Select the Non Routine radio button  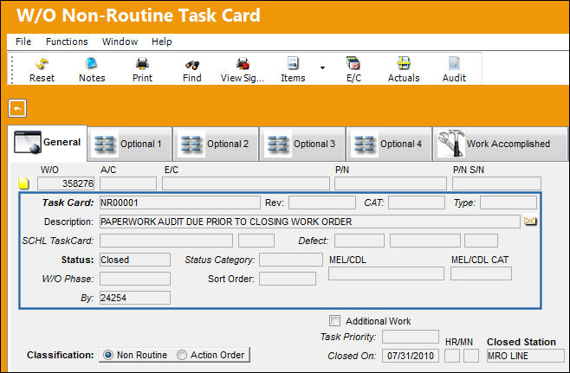click(108, 355)
